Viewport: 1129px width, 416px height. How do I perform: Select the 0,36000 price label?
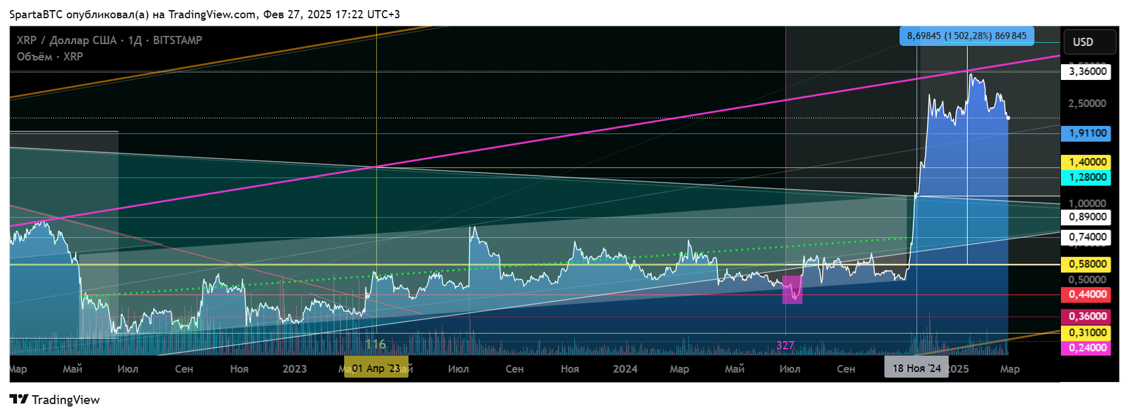pyautogui.click(x=1087, y=317)
